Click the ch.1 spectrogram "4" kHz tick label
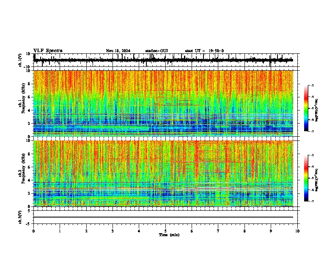Image resolution: width=335 pixels, height=259 pixels. coord(30,110)
